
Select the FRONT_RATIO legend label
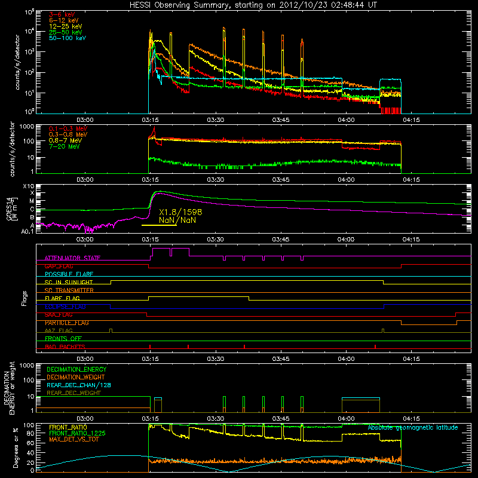[x=68, y=427]
